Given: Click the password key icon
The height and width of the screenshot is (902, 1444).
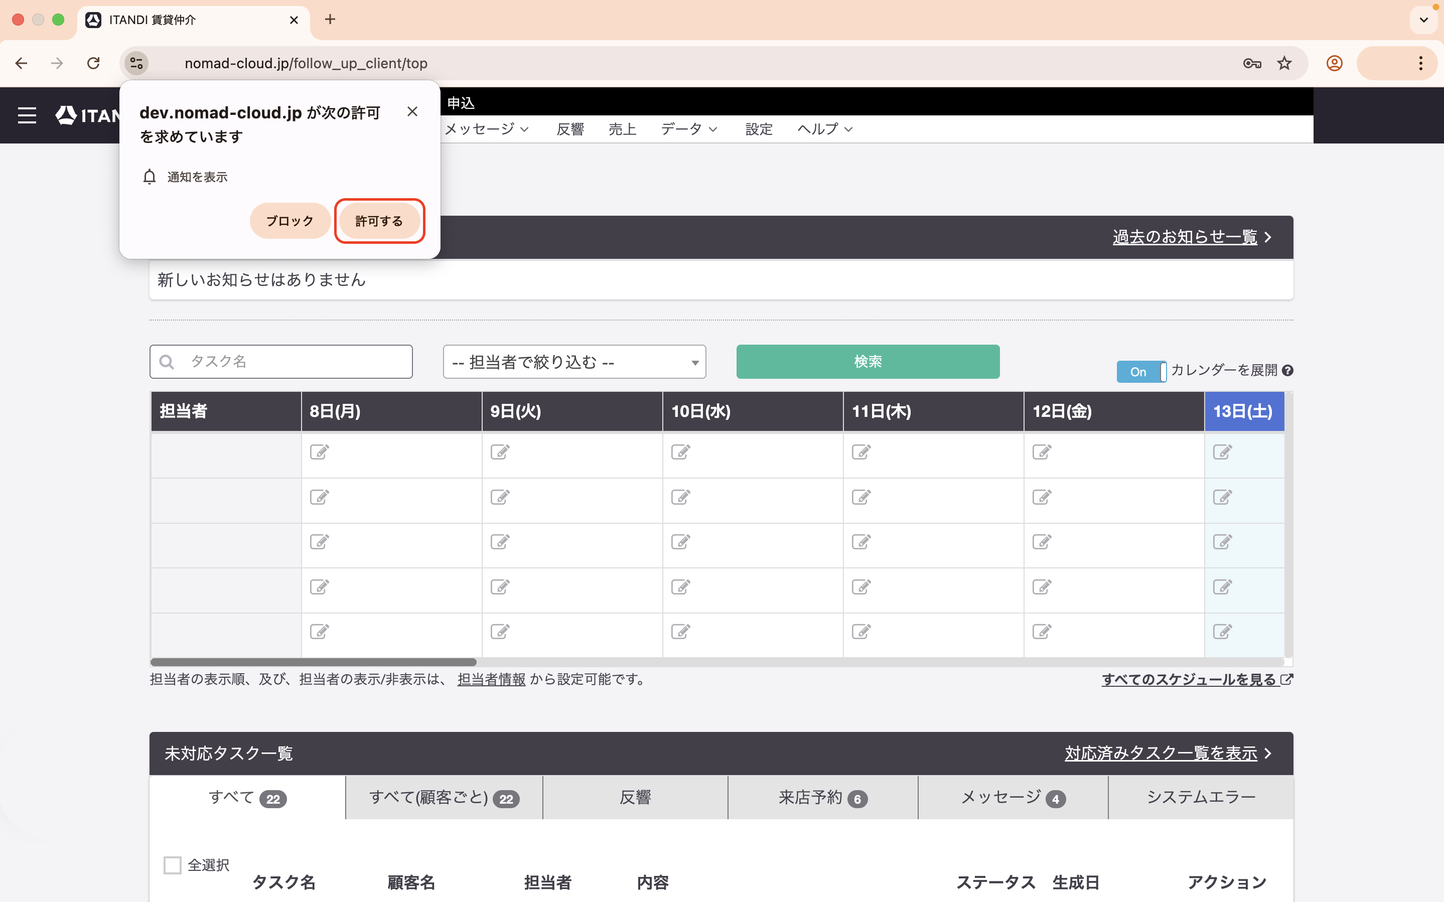Looking at the screenshot, I should [1252, 63].
